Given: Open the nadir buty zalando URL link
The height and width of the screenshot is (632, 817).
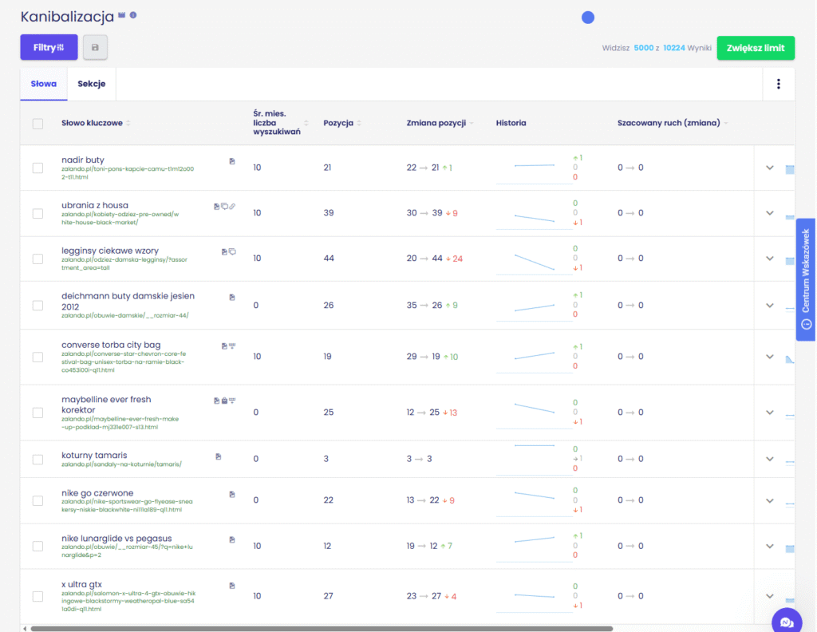Looking at the screenshot, I should tap(128, 173).
